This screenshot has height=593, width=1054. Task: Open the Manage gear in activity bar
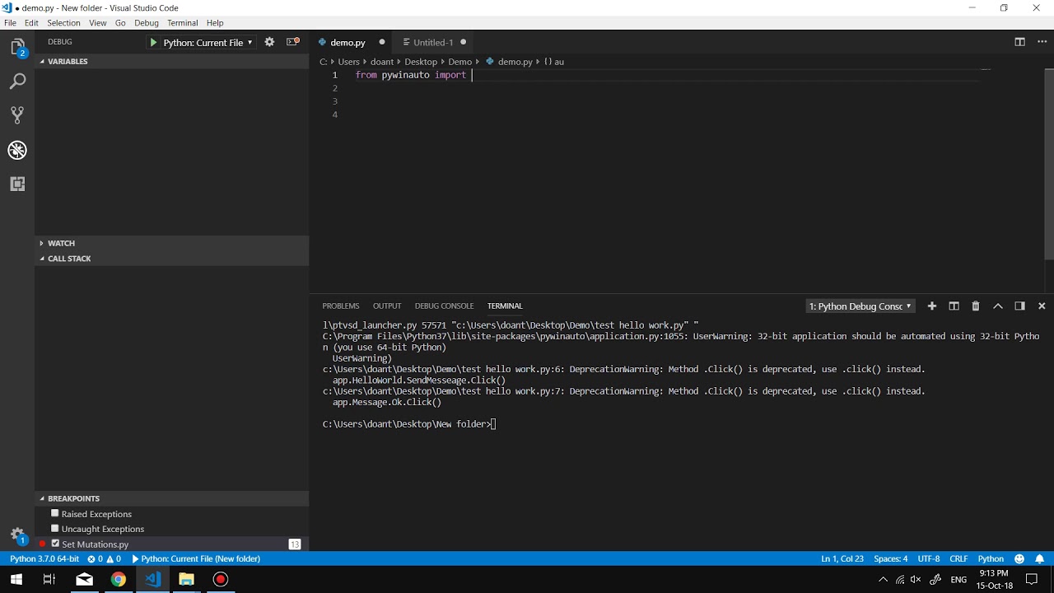pyautogui.click(x=17, y=535)
